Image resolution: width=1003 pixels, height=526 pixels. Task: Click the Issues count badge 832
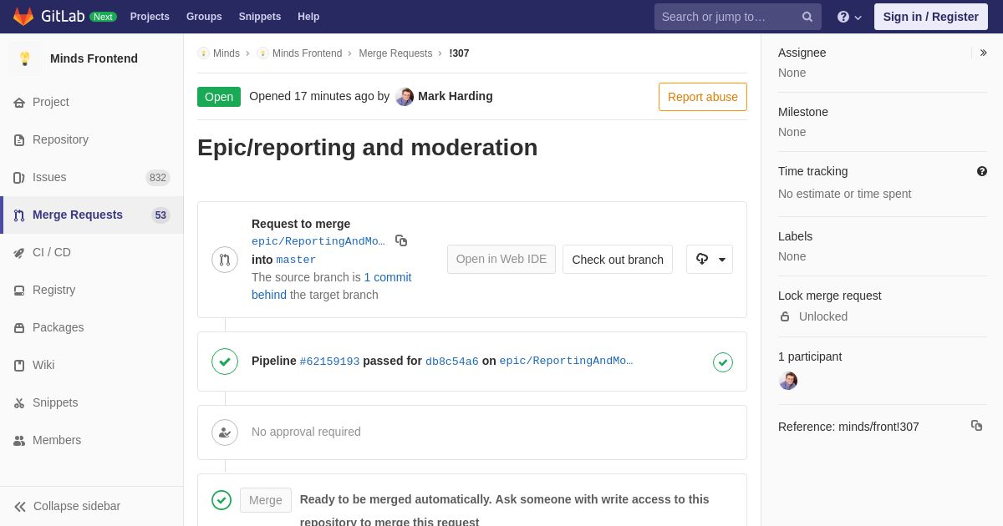pyautogui.click(x=158, y=178)
